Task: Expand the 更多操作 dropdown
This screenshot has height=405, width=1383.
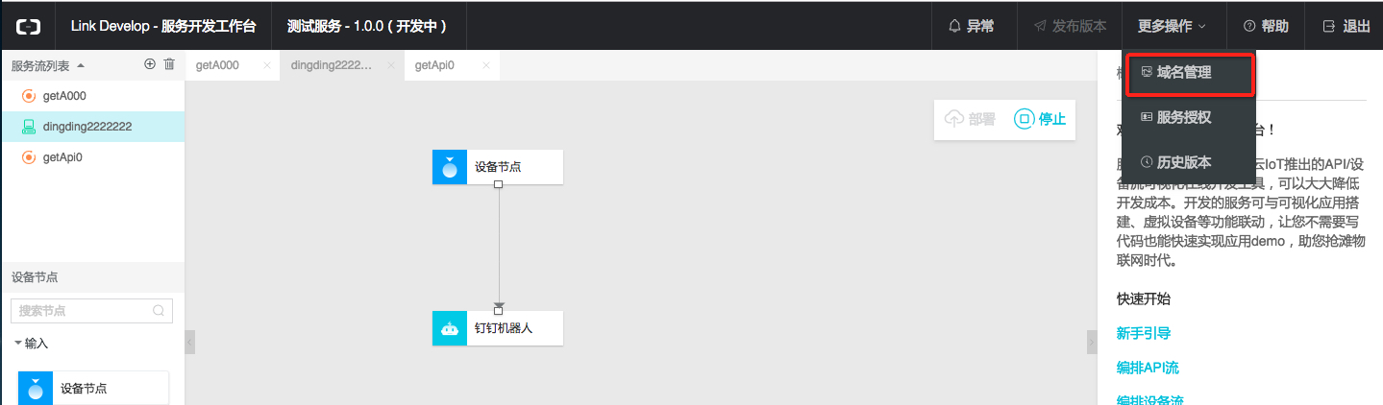Action: [1172, 26]
